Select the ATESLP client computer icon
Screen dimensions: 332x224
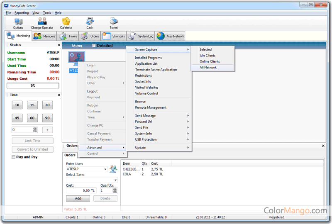tap(76, 60)
